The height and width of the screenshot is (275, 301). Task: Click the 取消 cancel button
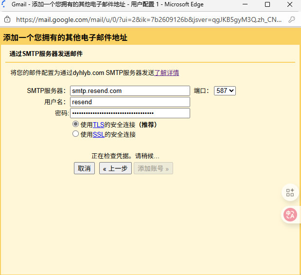point(84,168)
